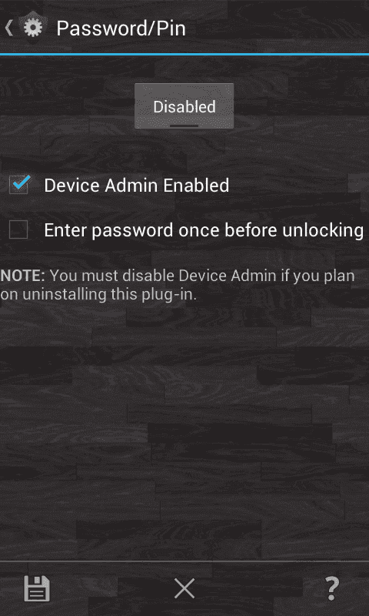This screenshot has width=369, height=616.
Task: Tap the back chevron in the header
Action: pyautogui.click(x=9, y=28)
